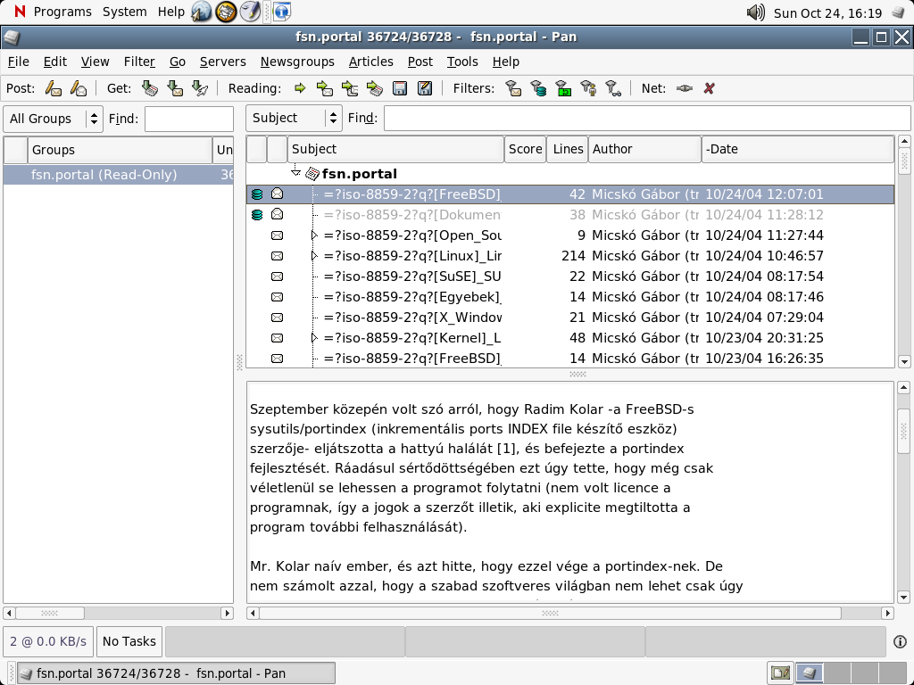Sort articles by Score column header
Screen dimensions: 914x685
coord(525,149)
